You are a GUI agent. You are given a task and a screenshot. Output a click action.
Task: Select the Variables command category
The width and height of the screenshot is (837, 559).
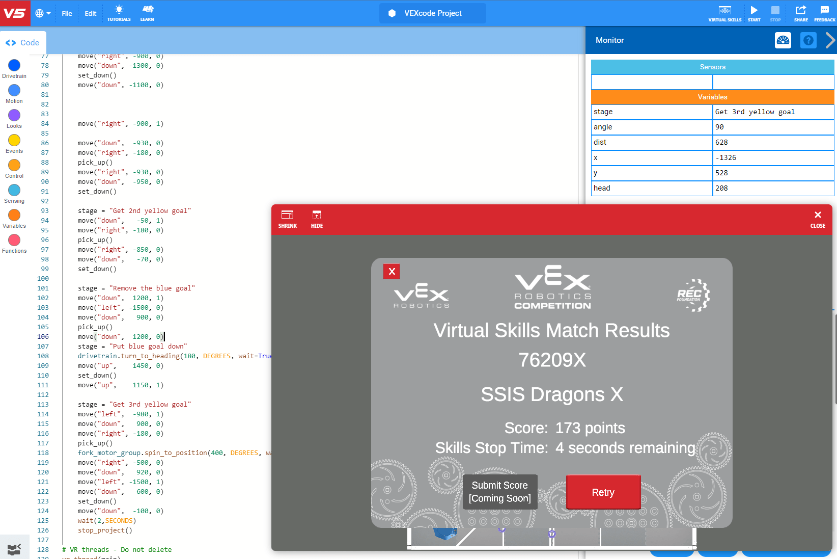click(x=14, y=219)
